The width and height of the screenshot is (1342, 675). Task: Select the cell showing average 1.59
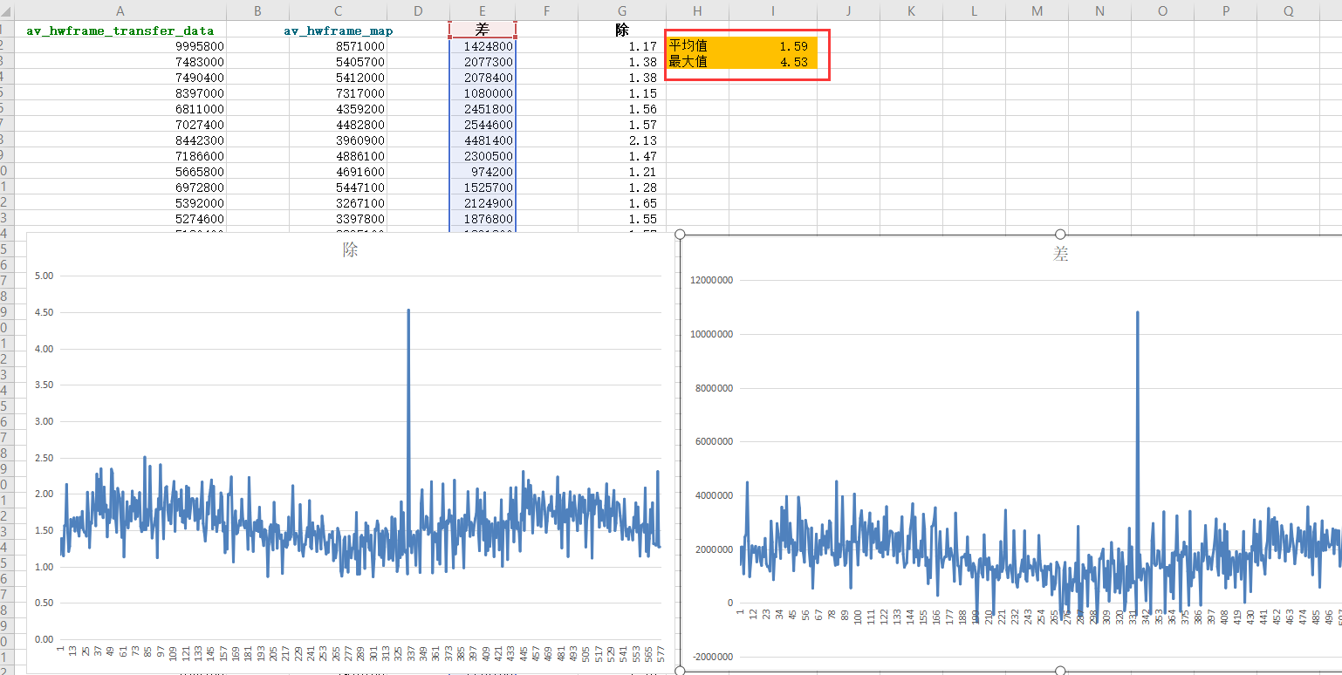[773, 45]
